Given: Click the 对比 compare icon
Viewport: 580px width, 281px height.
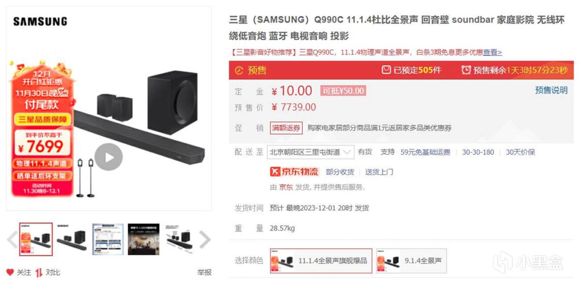Looking at the screenshot, I should coord(39,272).
